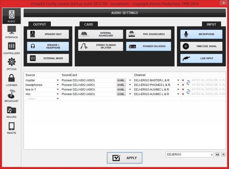This screenshot has height=169, width=229.
Task: Open soundcard dropdown in line in 1 row
Action: click(130, 89)
